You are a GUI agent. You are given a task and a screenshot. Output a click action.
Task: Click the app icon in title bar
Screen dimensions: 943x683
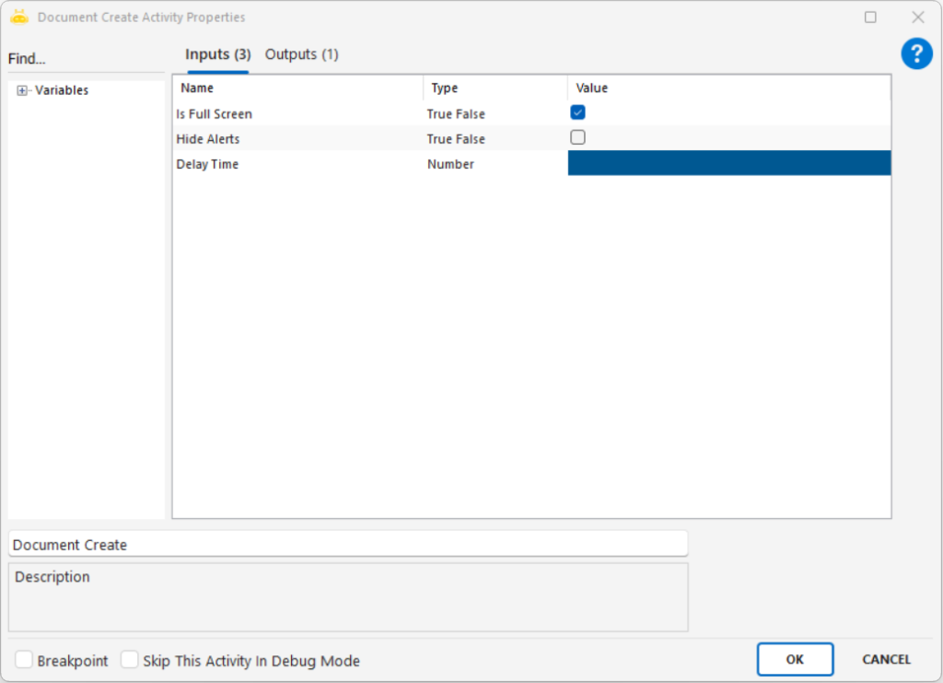coord(19,17)
